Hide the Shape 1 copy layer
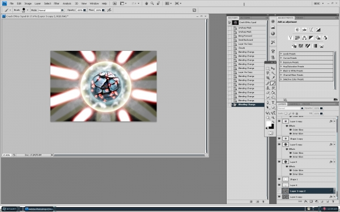 click(x=279, y=139)
